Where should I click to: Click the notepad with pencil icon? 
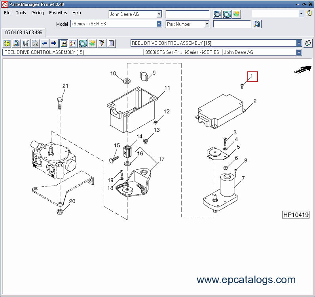[102, 43]
